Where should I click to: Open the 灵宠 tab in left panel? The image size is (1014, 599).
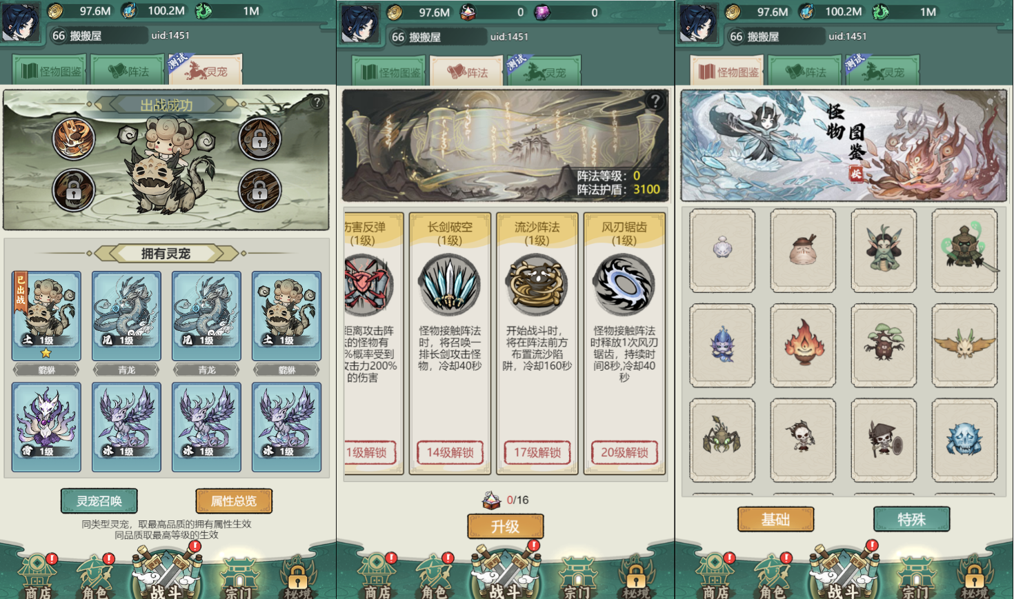(205, 70)
